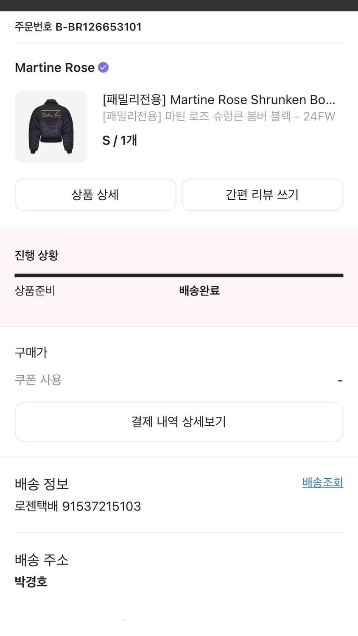Open 결제 내역 상세보기
Image resolution: width=358 pixels, height=636 pixels.
point(179,421)
